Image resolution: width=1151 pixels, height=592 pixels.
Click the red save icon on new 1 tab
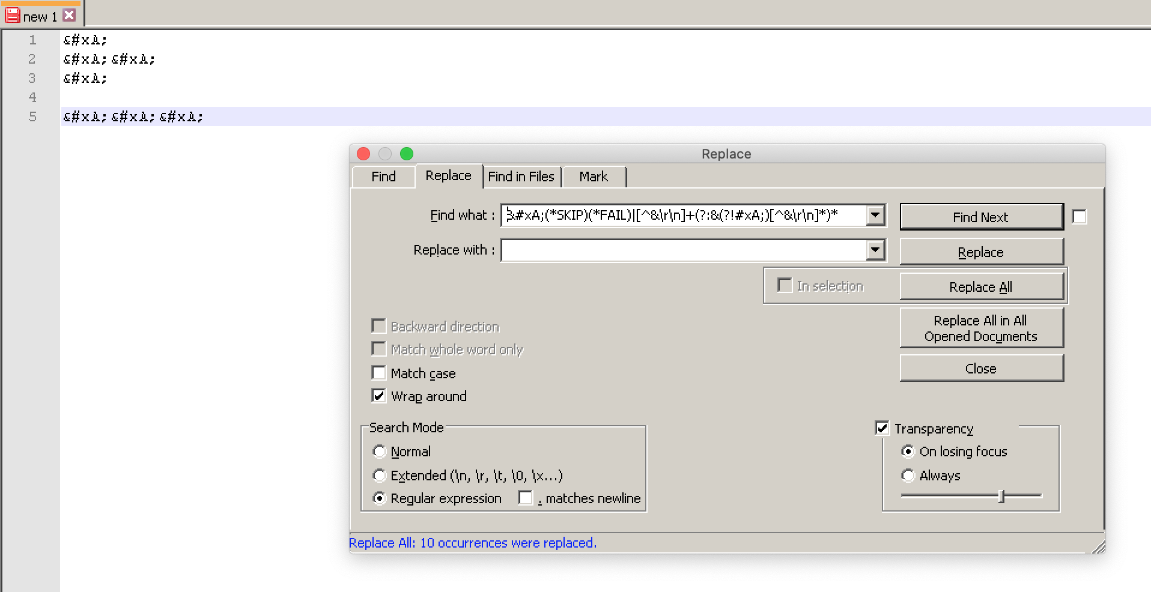tap(12, 16)
